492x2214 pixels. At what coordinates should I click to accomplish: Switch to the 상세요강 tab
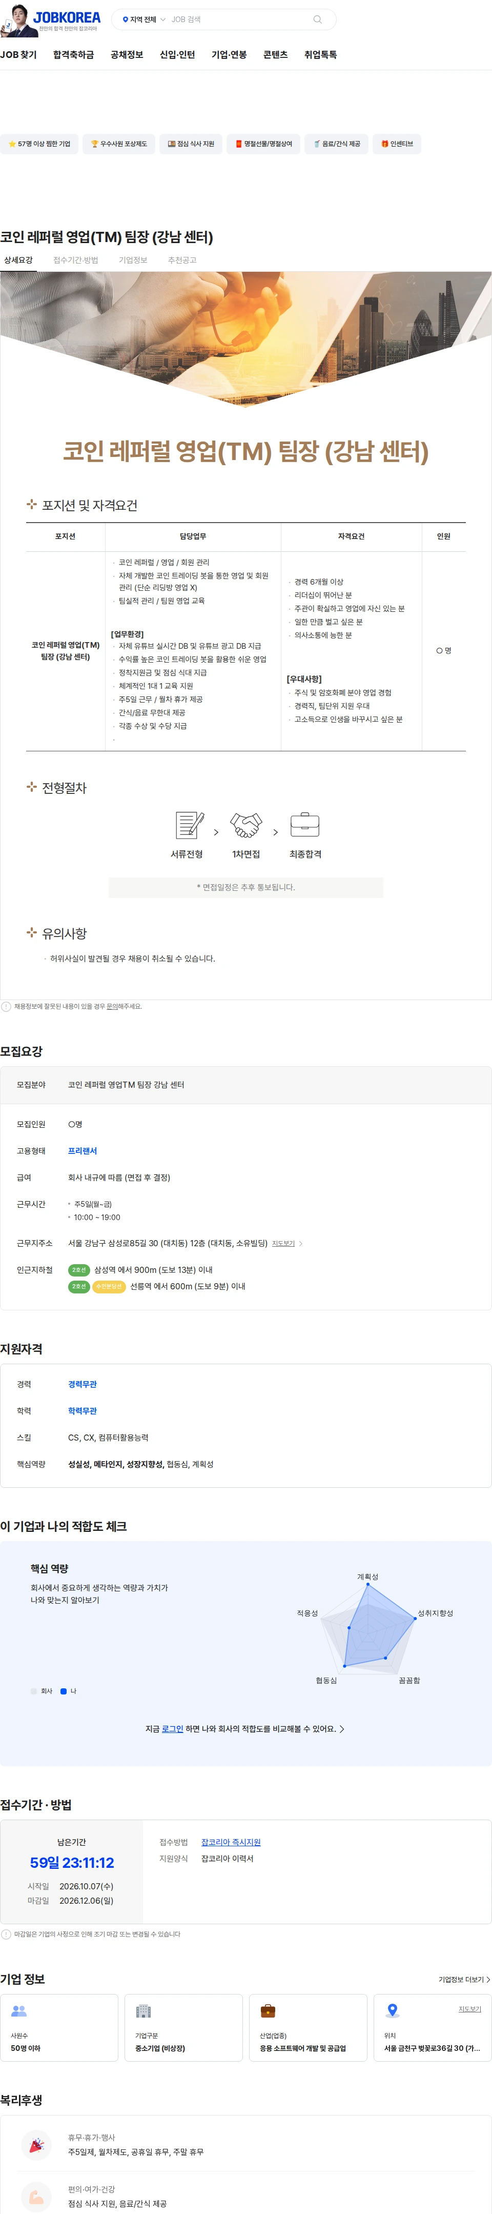coord(18,261)
